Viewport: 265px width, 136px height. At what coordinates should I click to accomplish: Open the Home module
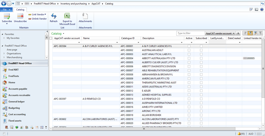coord(24,82)
